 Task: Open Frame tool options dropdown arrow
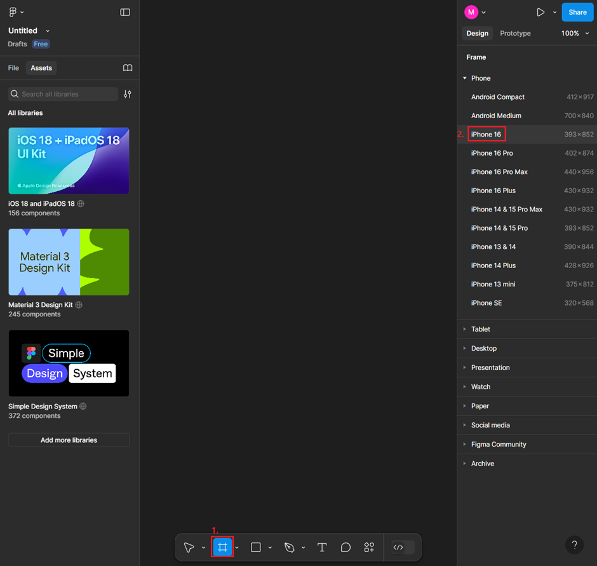(237, 548)
